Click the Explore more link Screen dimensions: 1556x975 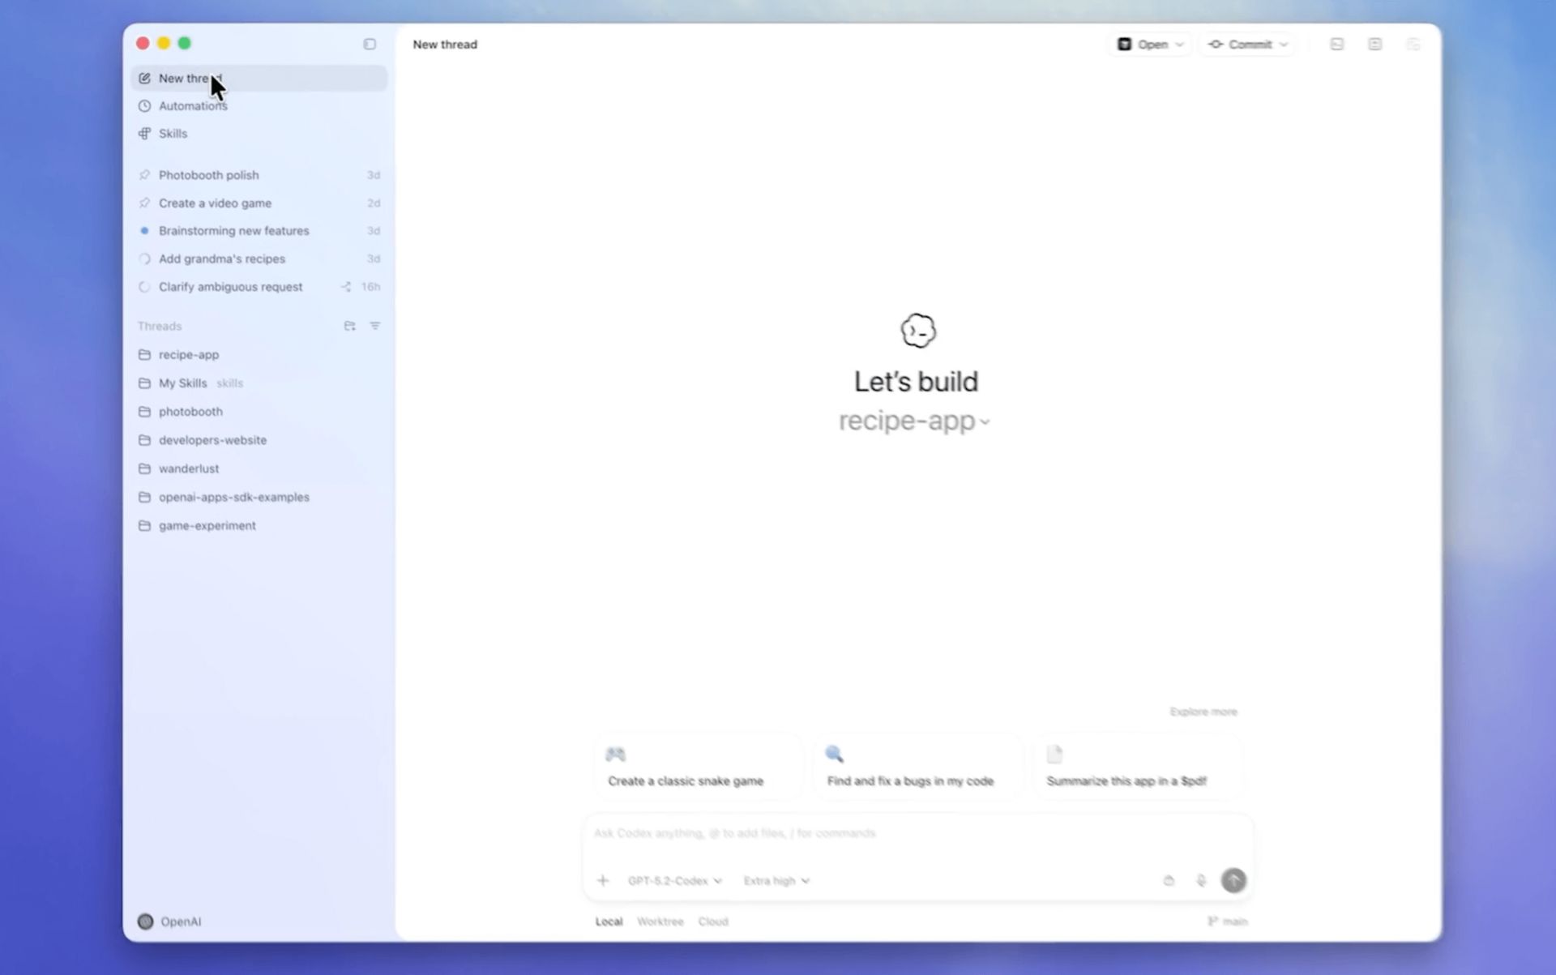coord(1203,712)
